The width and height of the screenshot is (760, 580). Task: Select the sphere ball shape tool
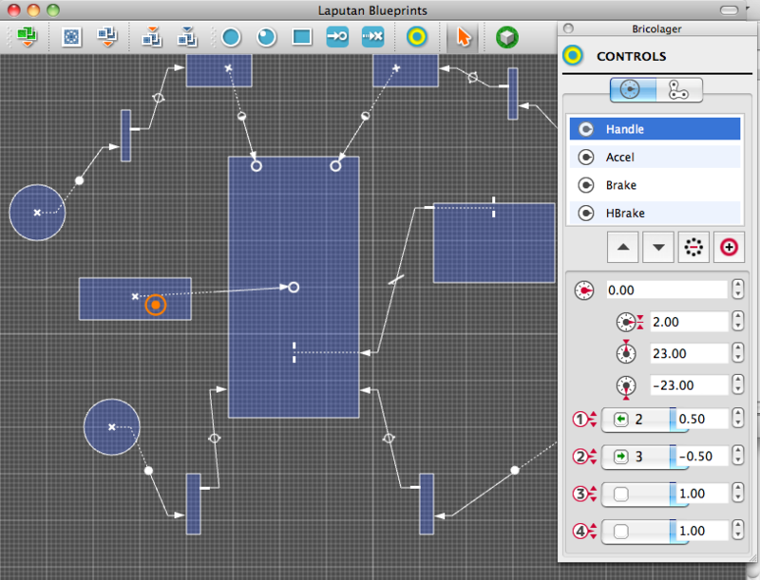tap(266, 37)
